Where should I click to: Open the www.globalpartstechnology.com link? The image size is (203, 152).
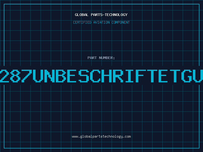click(101, 137)
